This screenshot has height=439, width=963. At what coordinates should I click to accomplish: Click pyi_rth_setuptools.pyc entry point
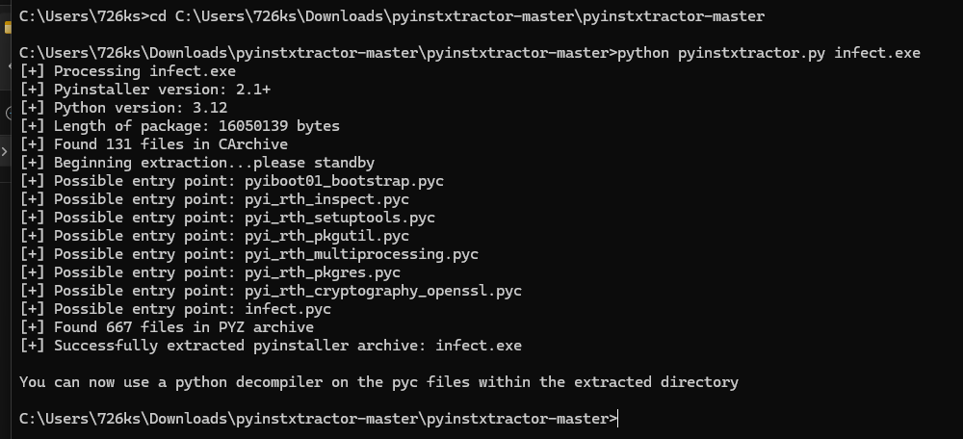pyautogui.click(x=339, y=218)
